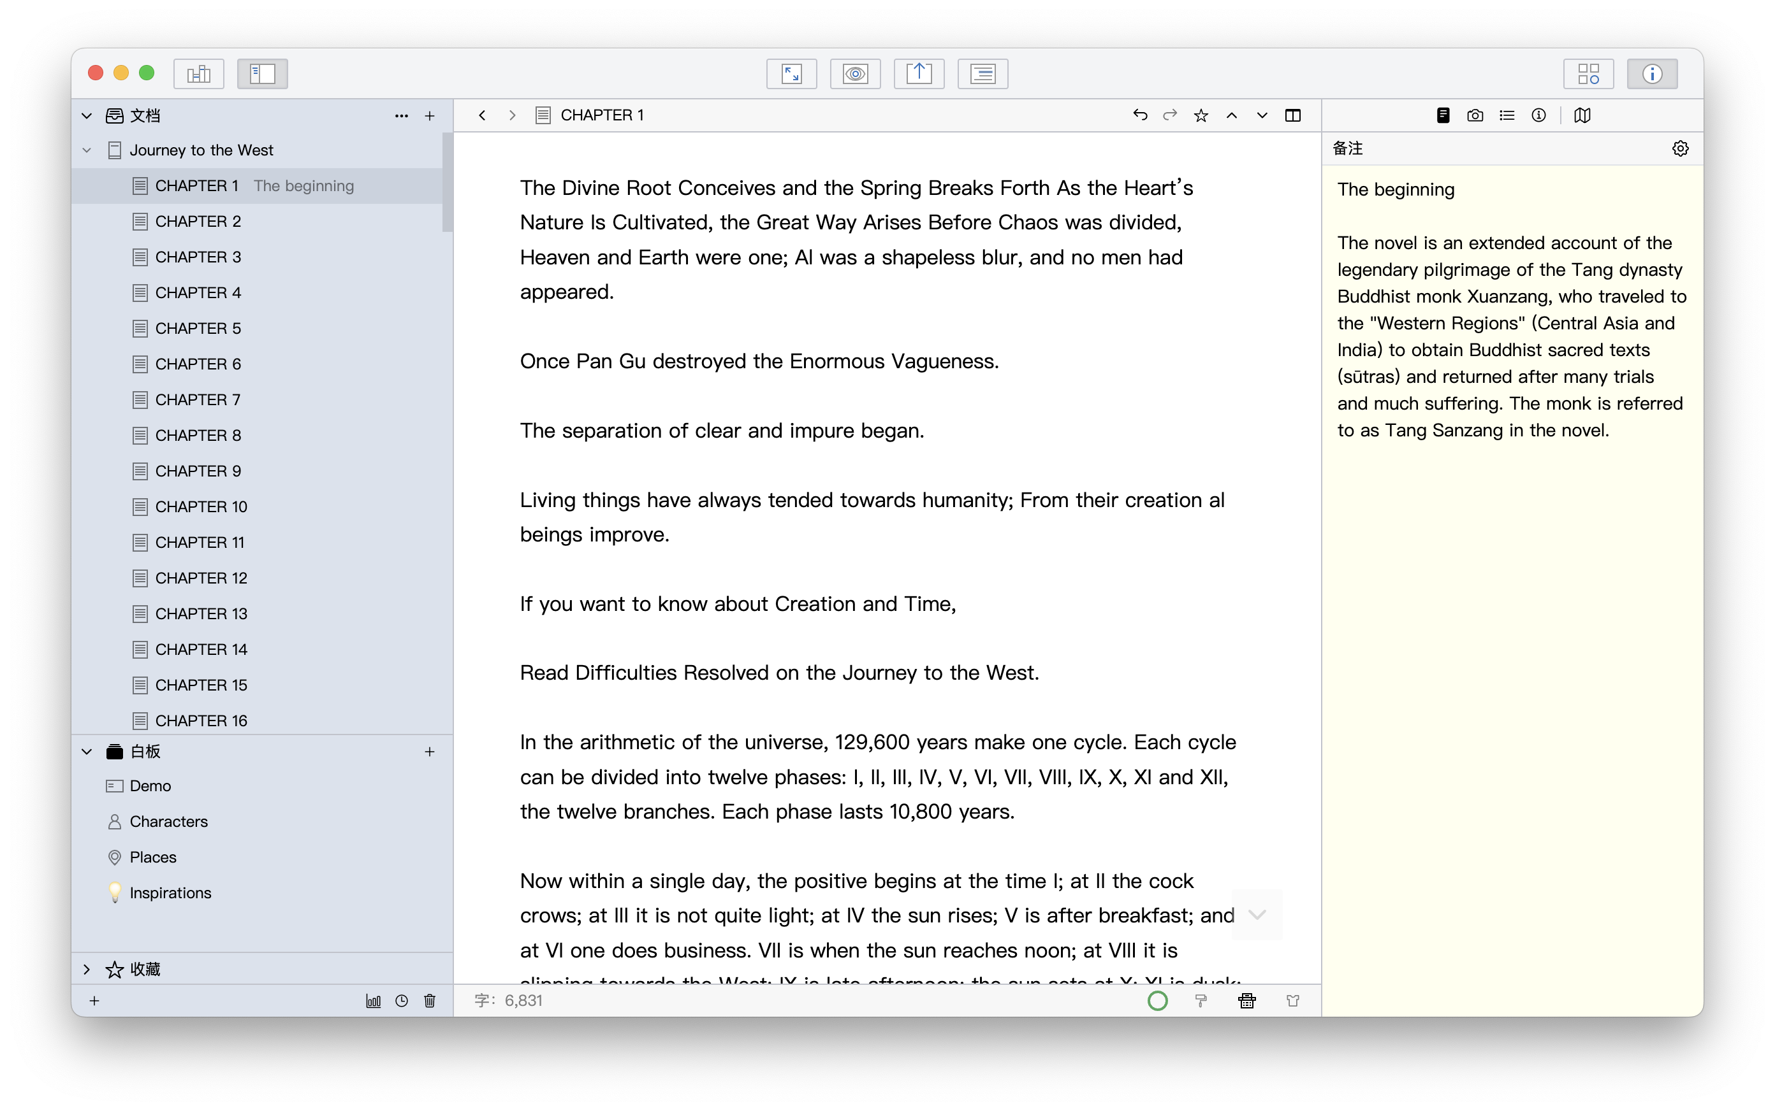This screenshot has width=1775, height=1111.
Task: Switch to the notes inspector tab
Action: tap(1443, 115)
